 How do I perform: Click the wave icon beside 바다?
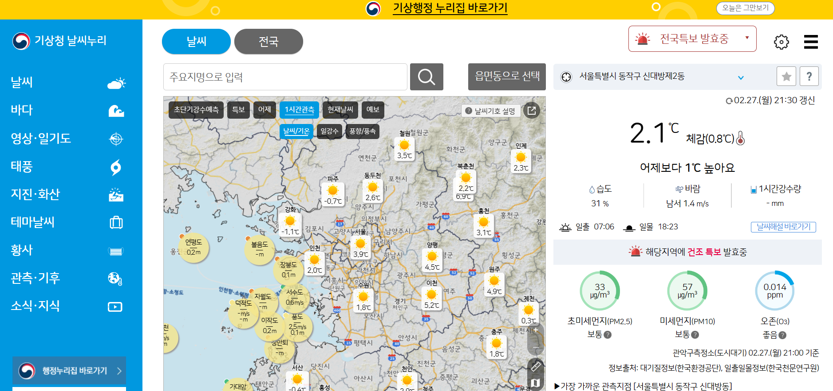(x=116, y=111)
